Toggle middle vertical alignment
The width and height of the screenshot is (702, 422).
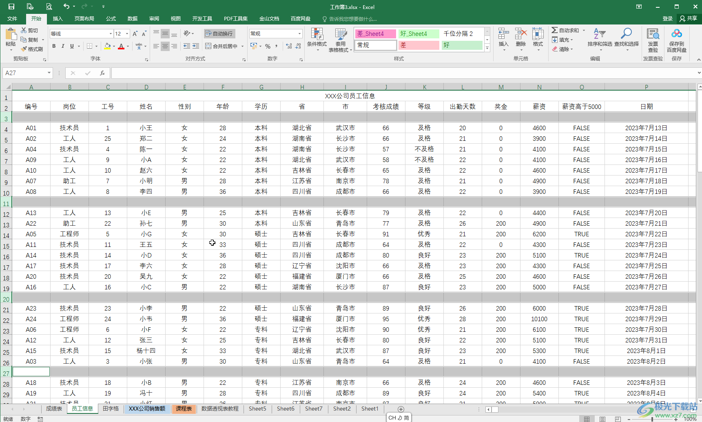165,33
